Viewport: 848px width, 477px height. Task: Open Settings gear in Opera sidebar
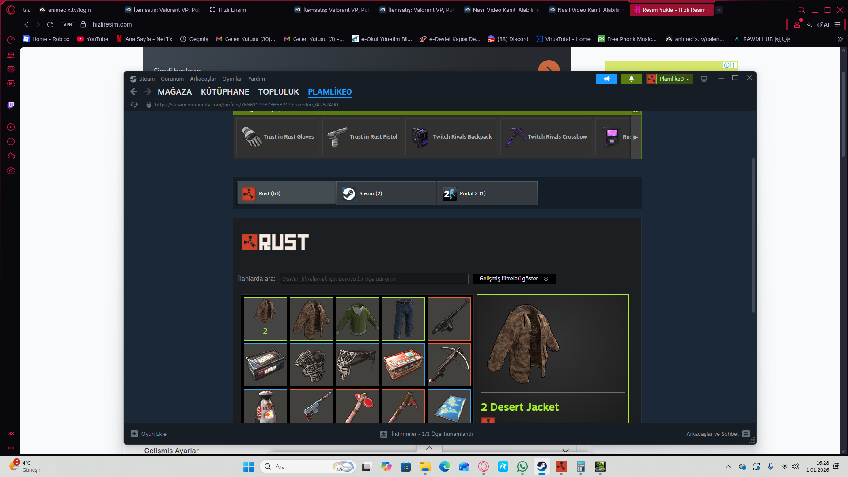11,171
